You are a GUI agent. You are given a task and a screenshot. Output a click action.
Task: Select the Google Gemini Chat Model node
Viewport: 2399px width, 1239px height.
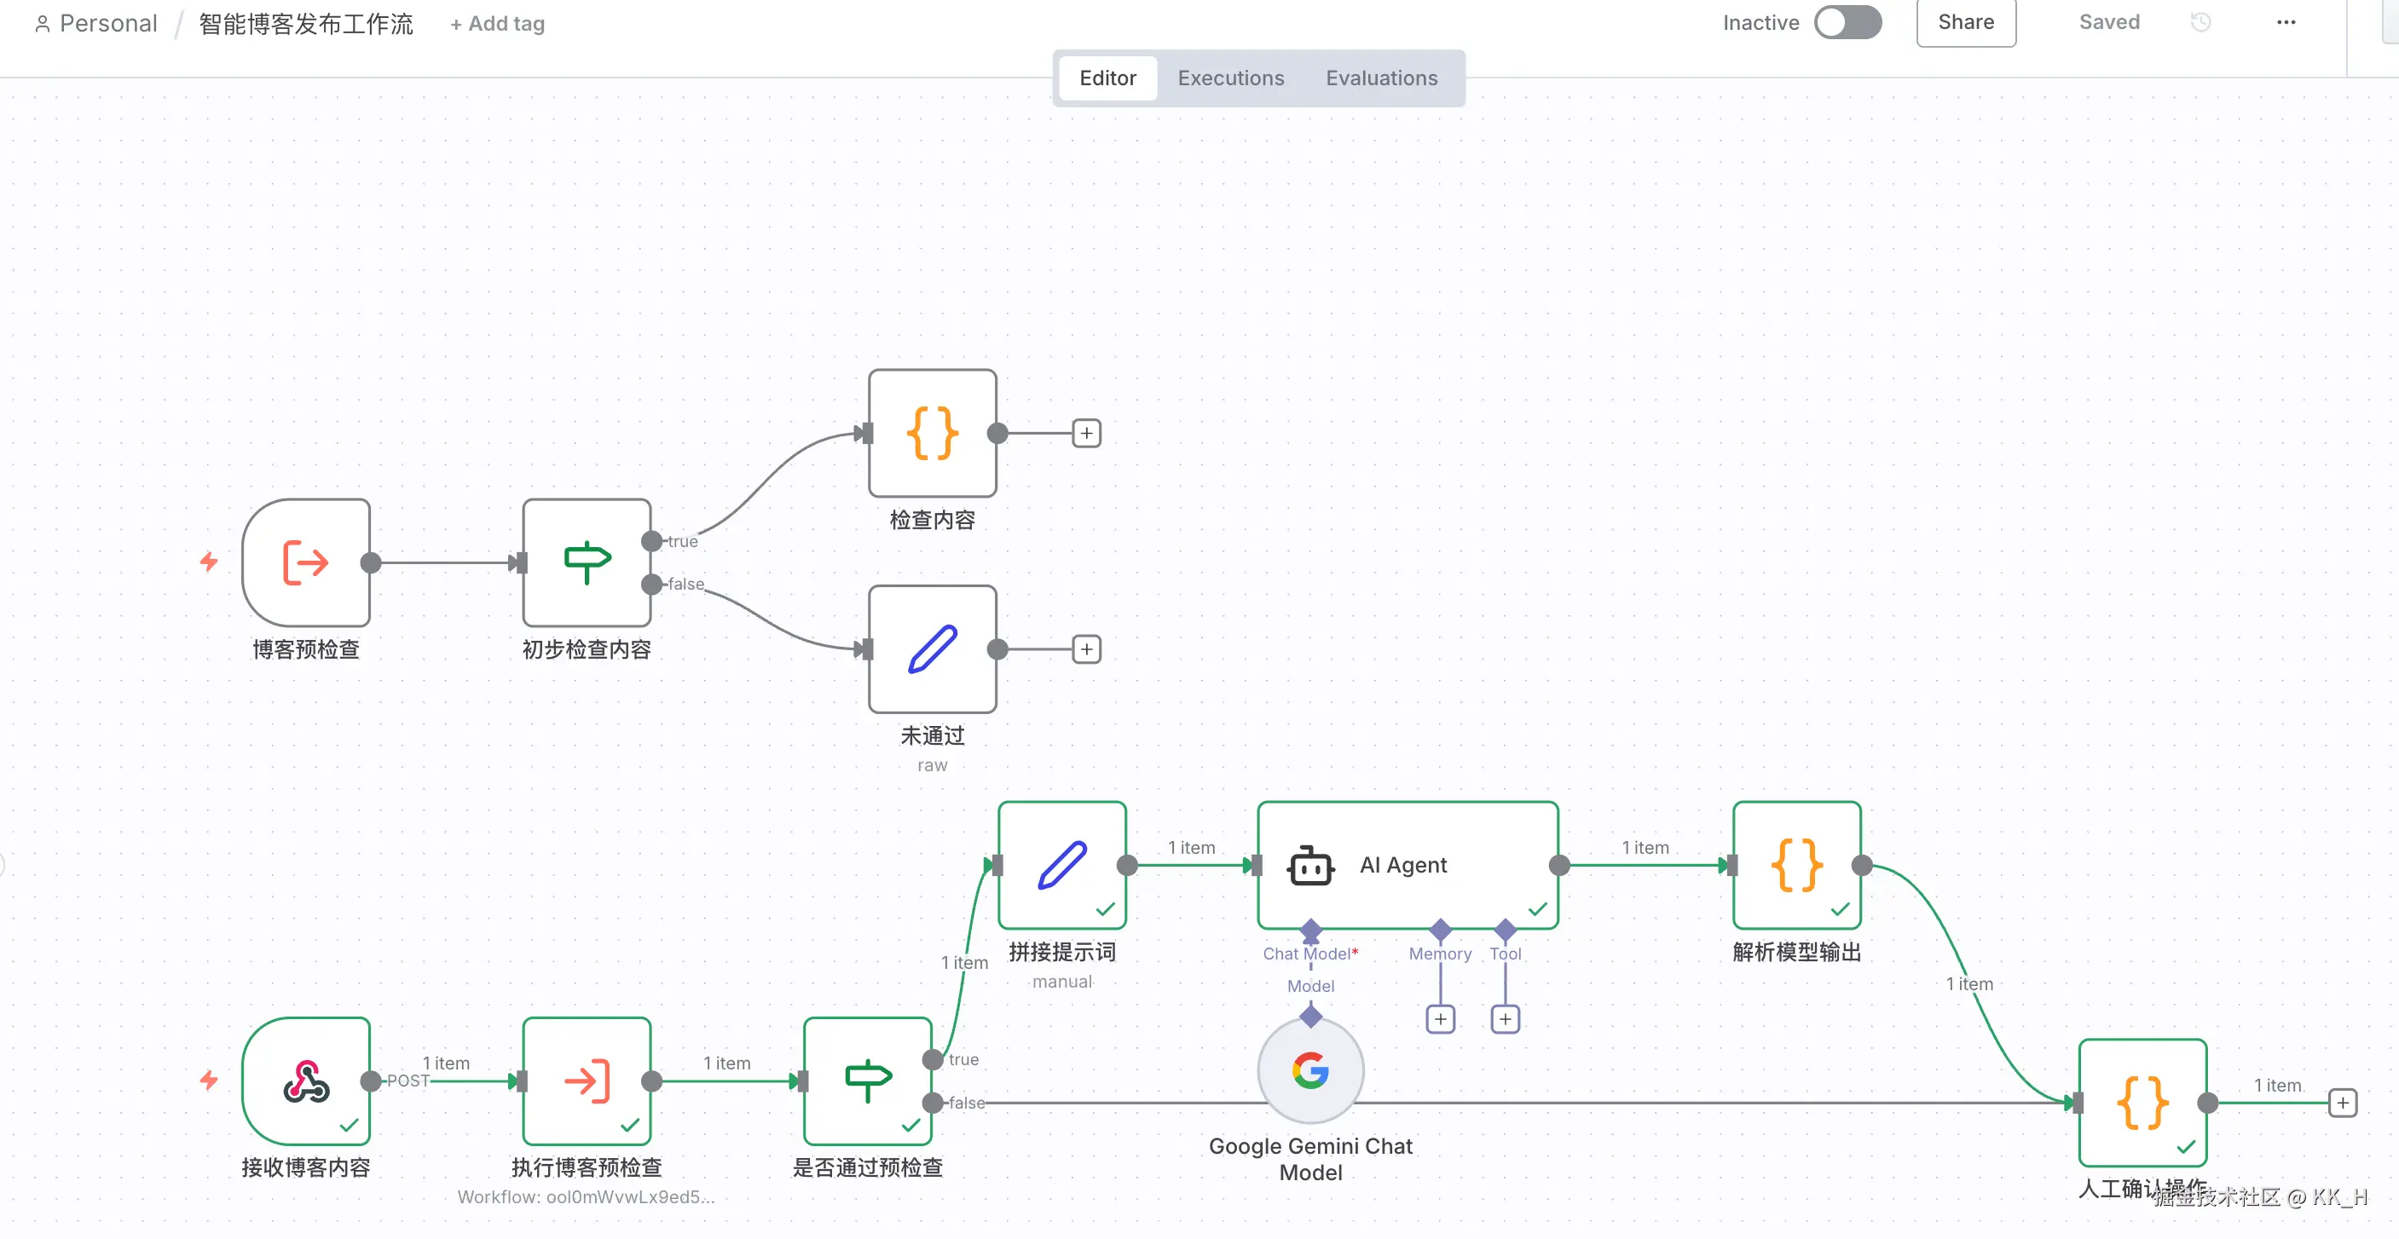coord(1310,1070)
